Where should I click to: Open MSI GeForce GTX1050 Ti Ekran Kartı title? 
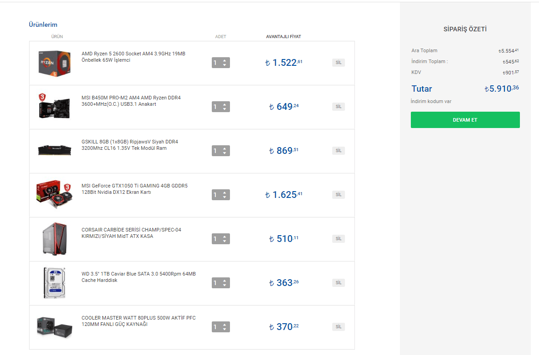pos(135,189)
